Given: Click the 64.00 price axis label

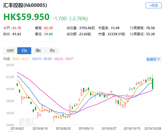Looking at the screenshot, I should click(10, 65).
